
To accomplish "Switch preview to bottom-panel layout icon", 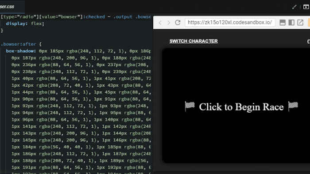I will pyautogui.click(x=283, y=23).
